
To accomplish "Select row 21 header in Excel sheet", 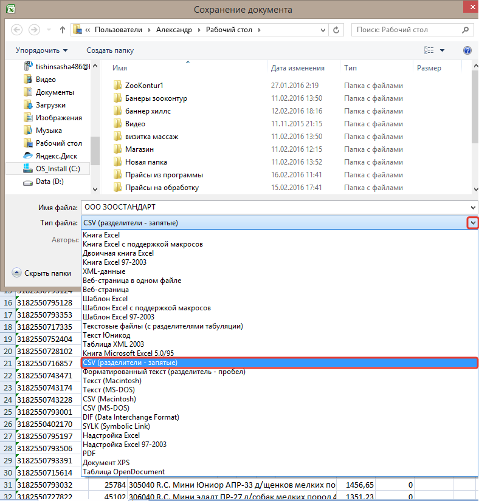I will click(8, 363).
